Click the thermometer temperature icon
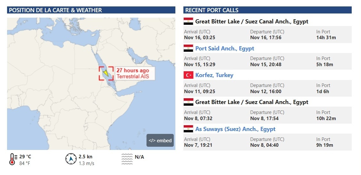The height and width of the screenshot is (175, 361). pyautogui.click(x=13, y=159)
